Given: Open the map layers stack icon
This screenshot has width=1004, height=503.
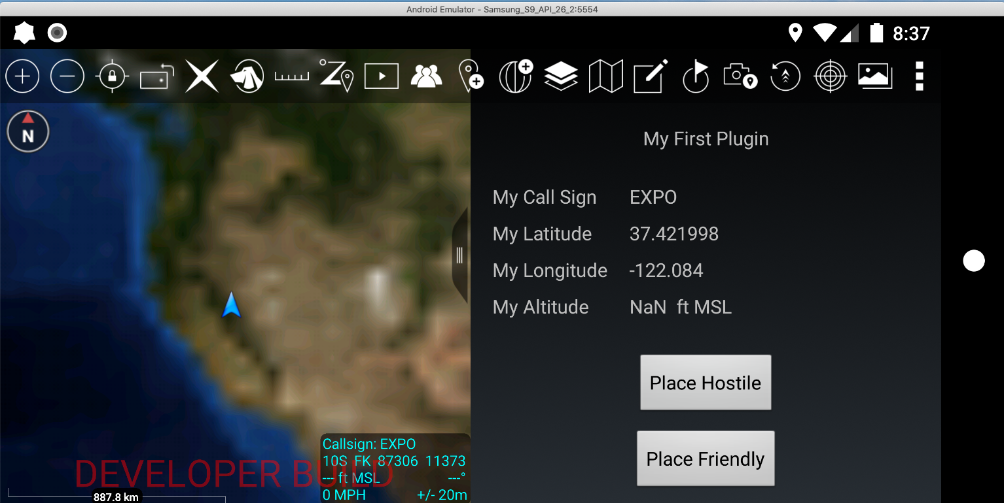Looking at the screenshot, I should [561, 76].
